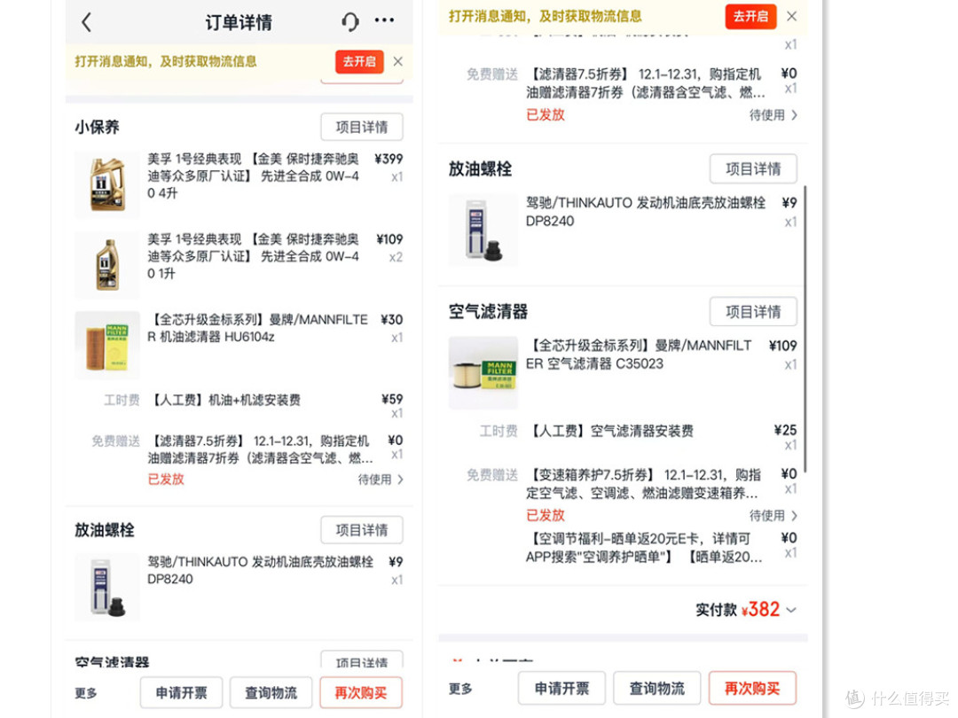
Task: Go back using the left arrow icon
Action: coord(86,22)
